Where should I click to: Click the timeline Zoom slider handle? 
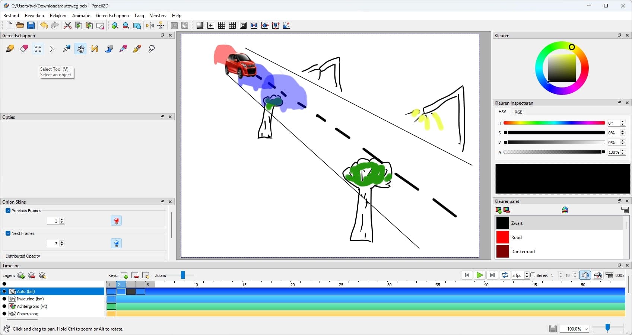click(183, 275)
